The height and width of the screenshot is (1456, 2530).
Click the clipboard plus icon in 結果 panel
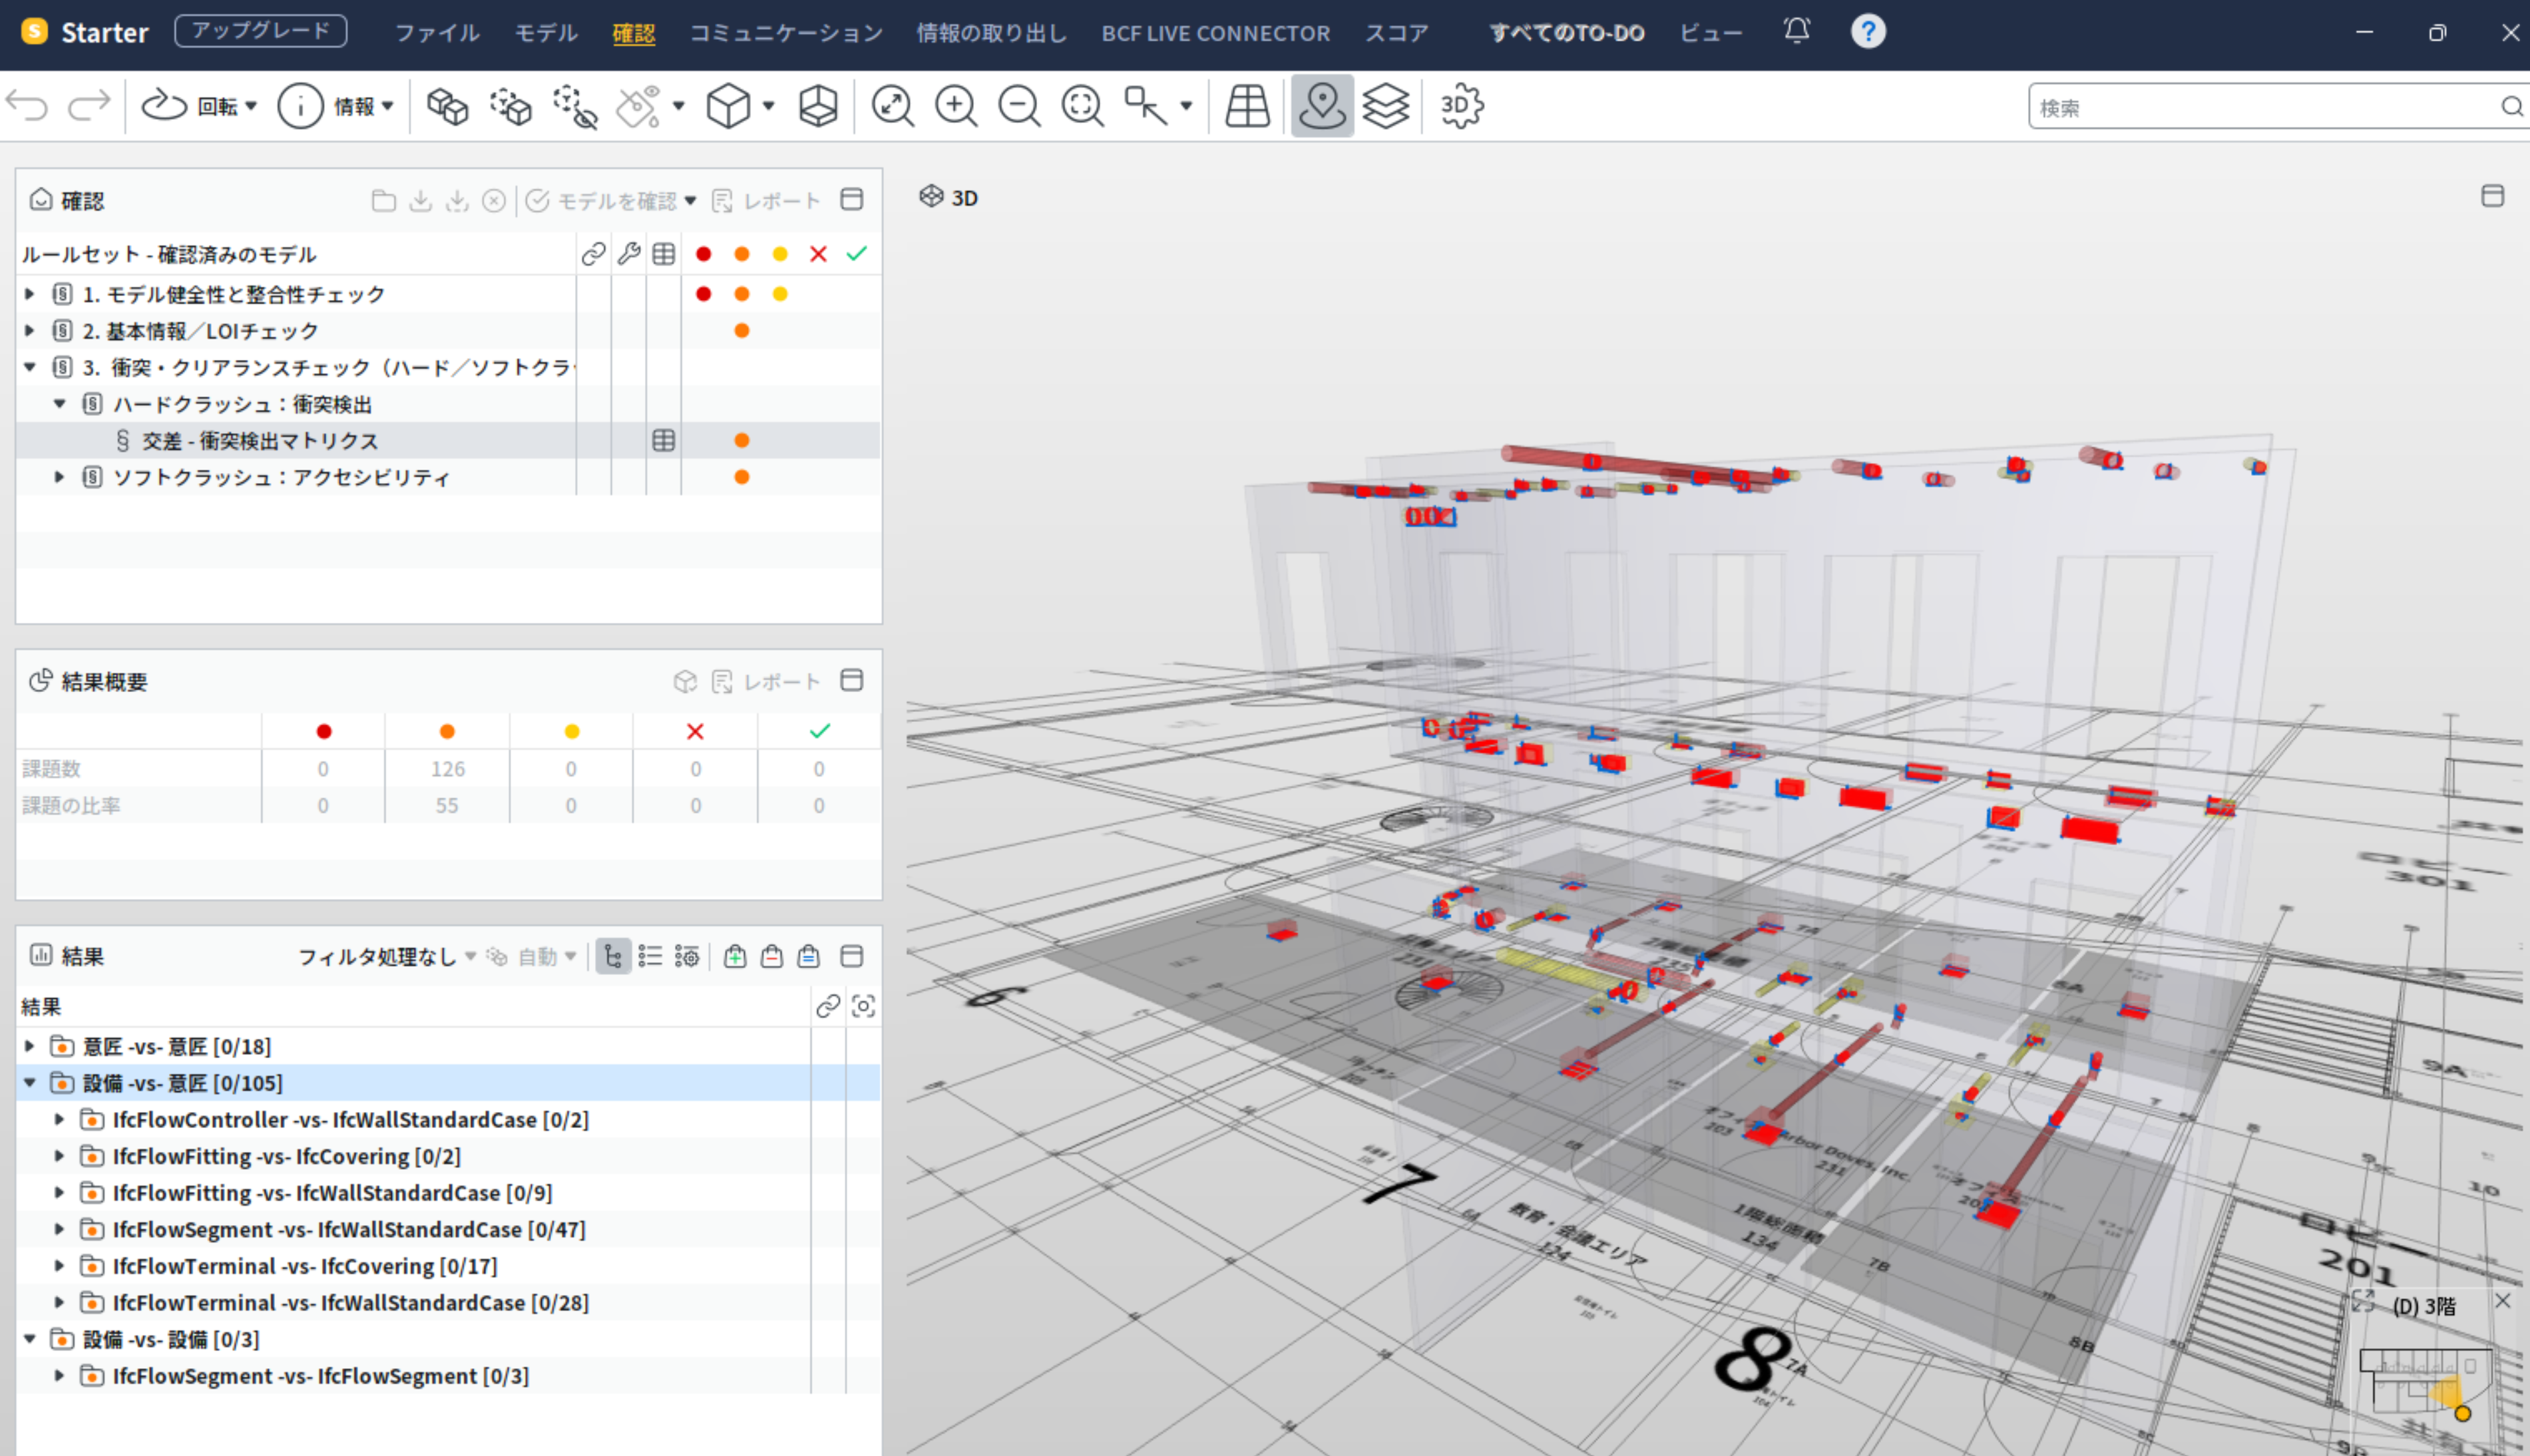735,957
